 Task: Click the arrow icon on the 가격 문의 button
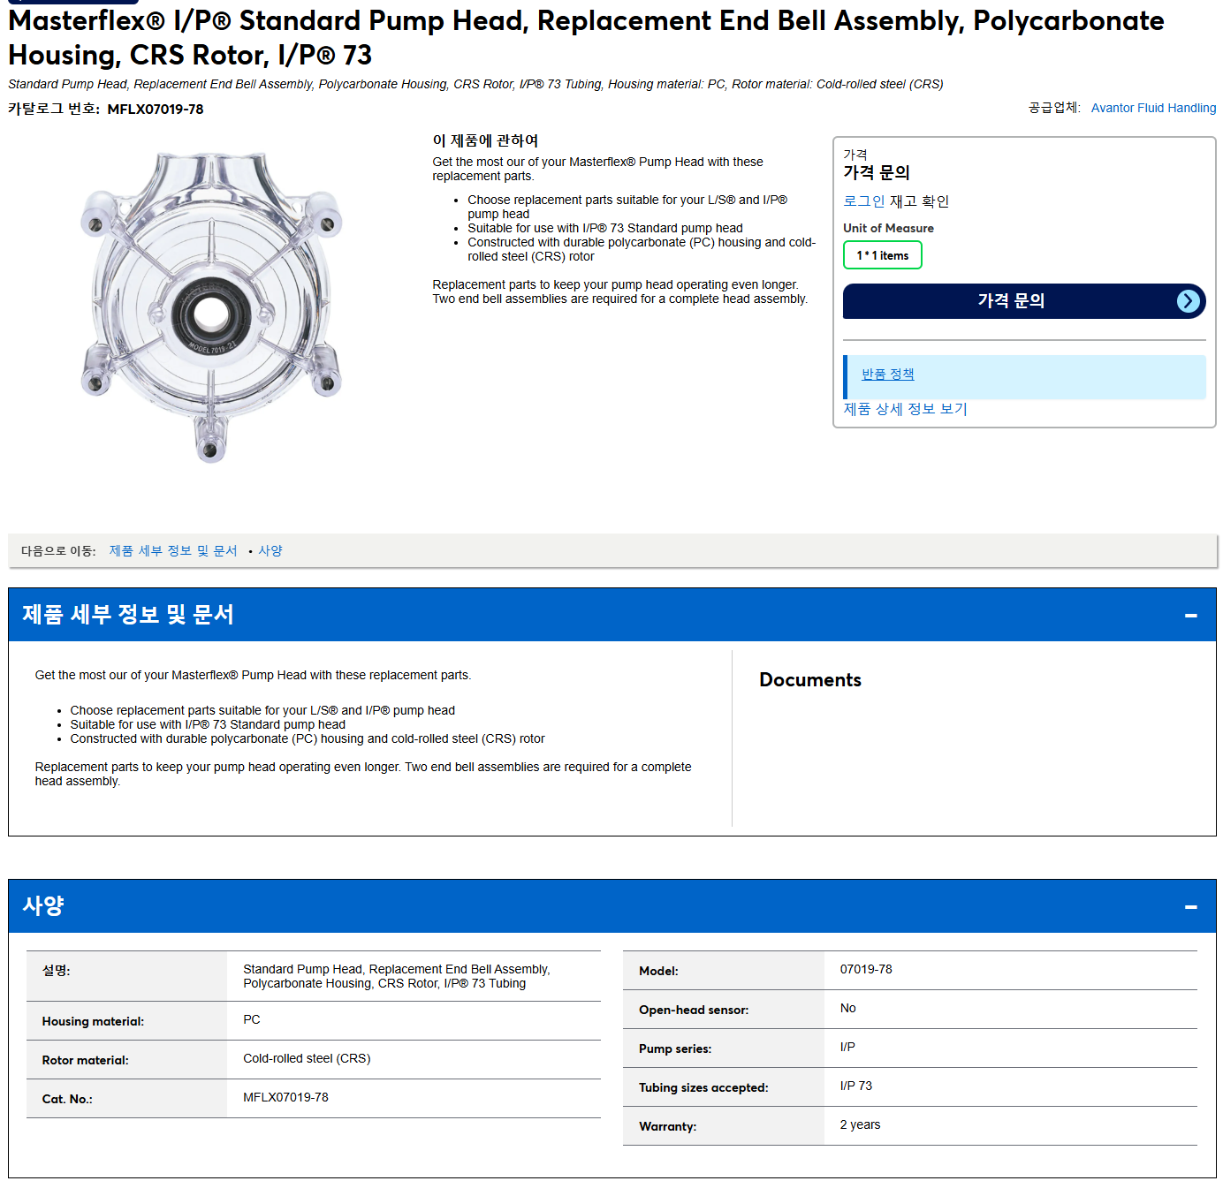click(1189, 301)
